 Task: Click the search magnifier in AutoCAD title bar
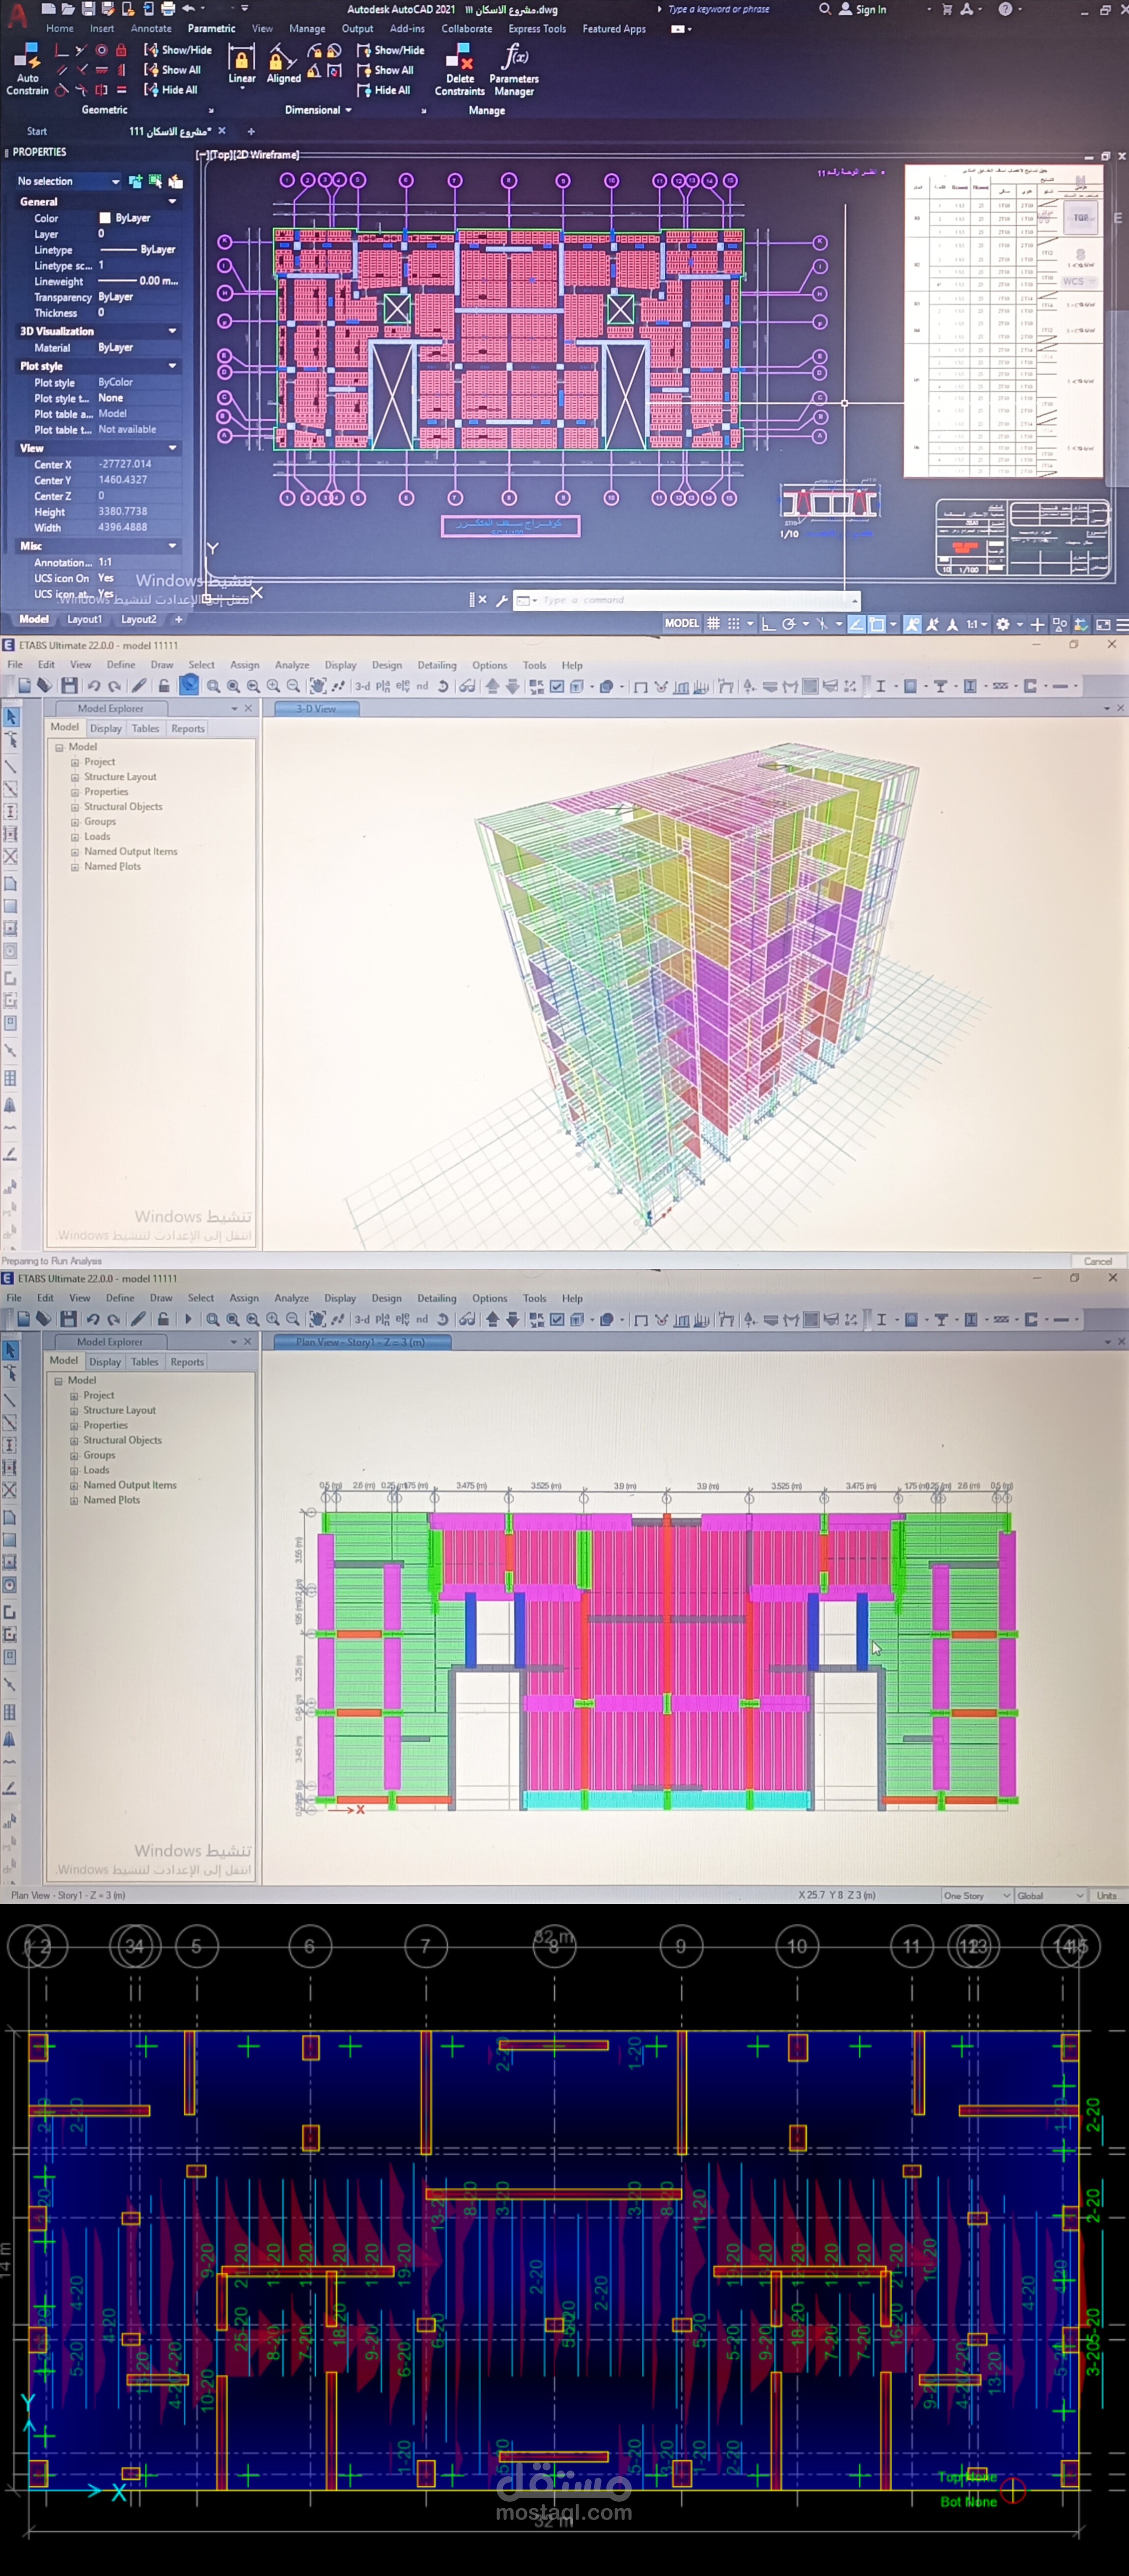click(x=824, y=9)
